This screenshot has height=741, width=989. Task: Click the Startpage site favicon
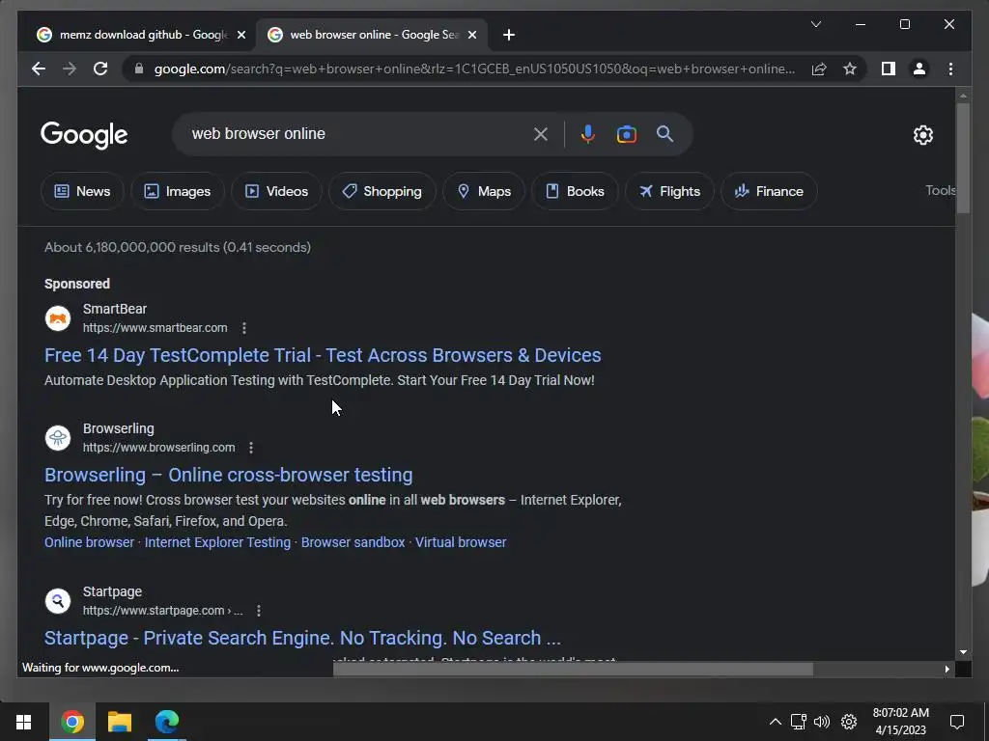[x=58, y=601]
